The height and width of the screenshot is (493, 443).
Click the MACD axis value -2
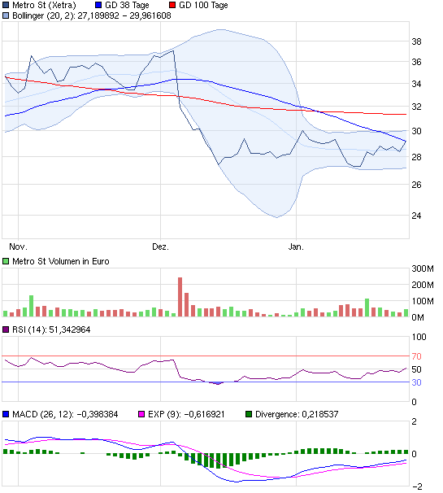(x=418, y=486)
